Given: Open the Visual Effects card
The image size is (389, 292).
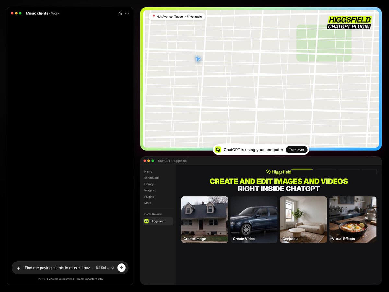Looking at the screenshot, I should 353,220.
